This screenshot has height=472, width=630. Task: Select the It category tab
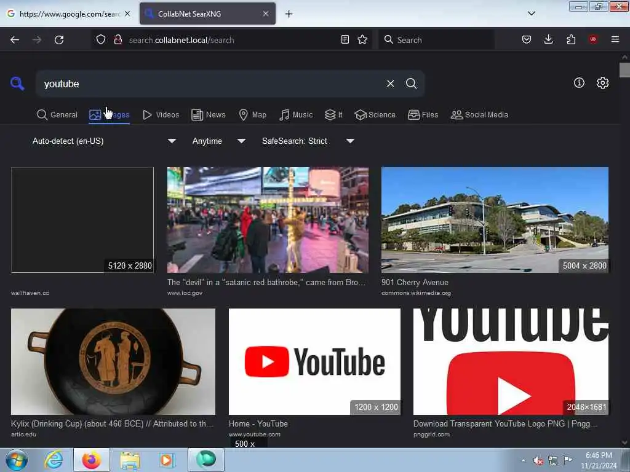pos(333,115)
